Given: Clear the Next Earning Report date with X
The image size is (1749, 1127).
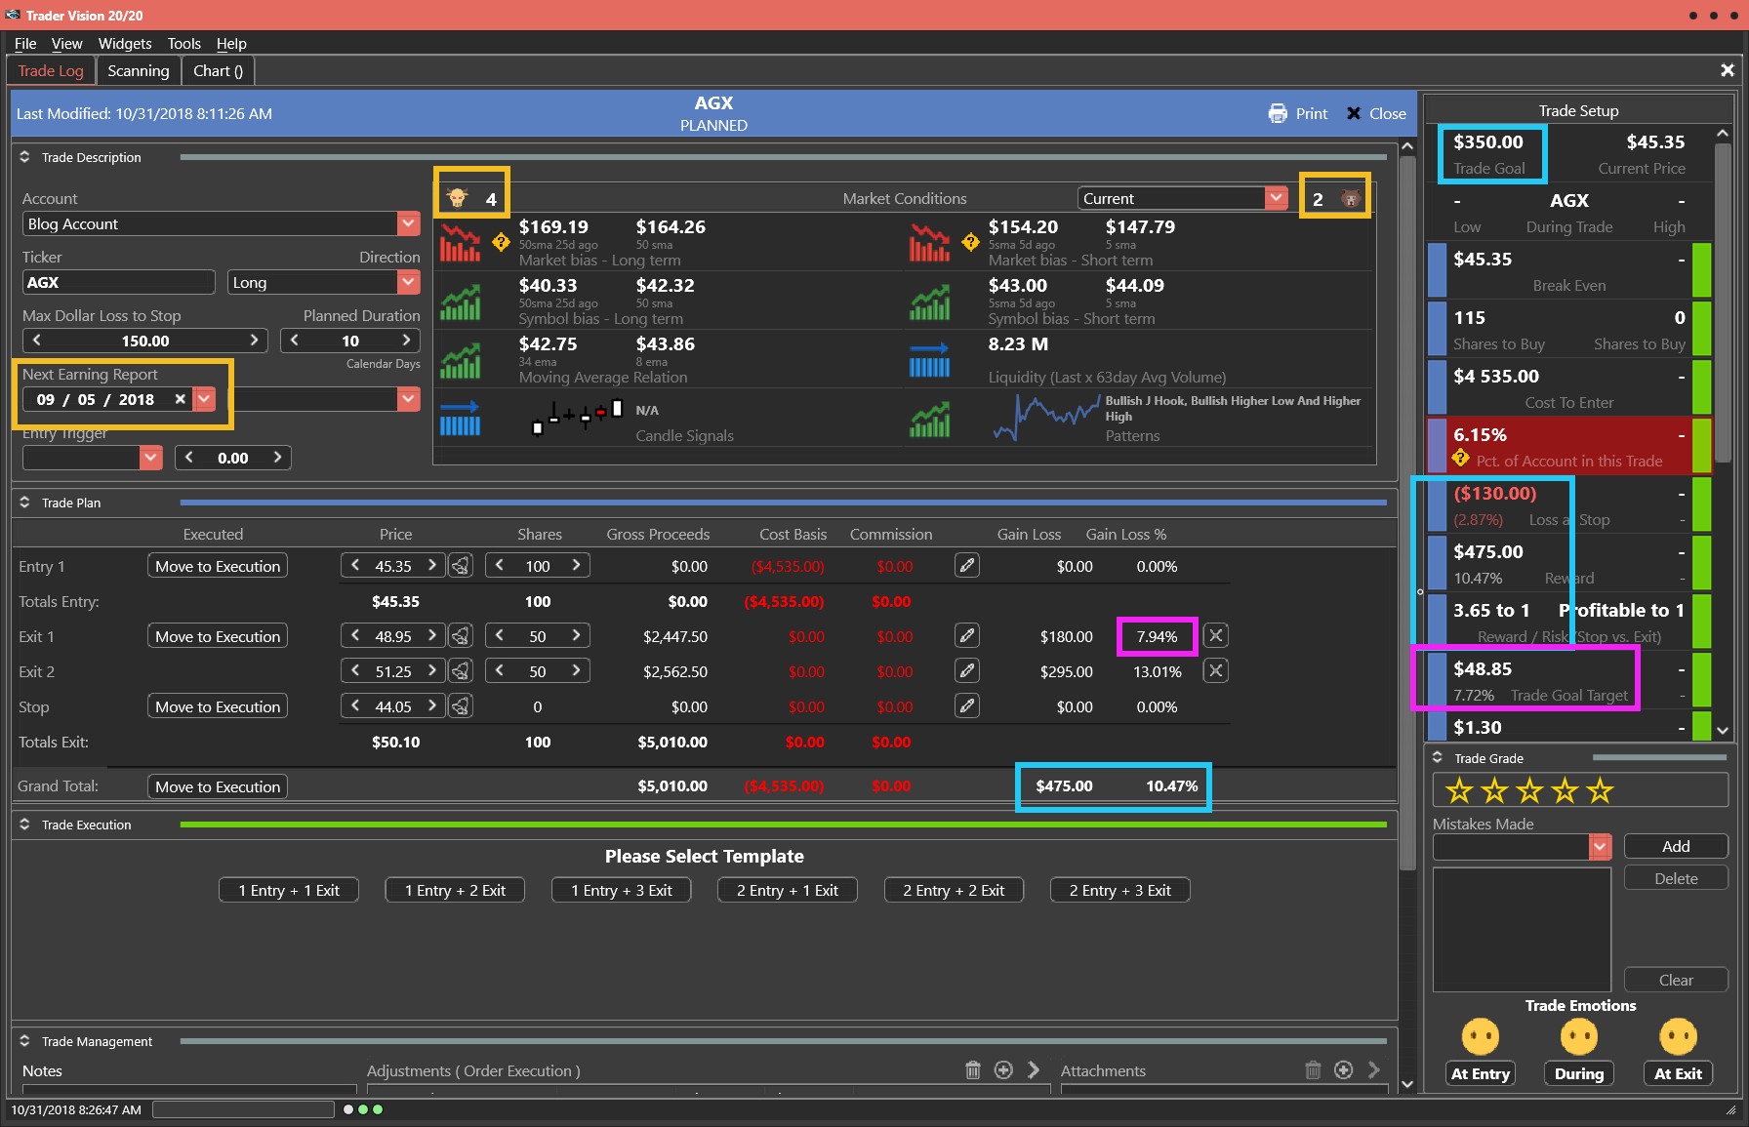Looking at the screenshot, I should point(180,399).
